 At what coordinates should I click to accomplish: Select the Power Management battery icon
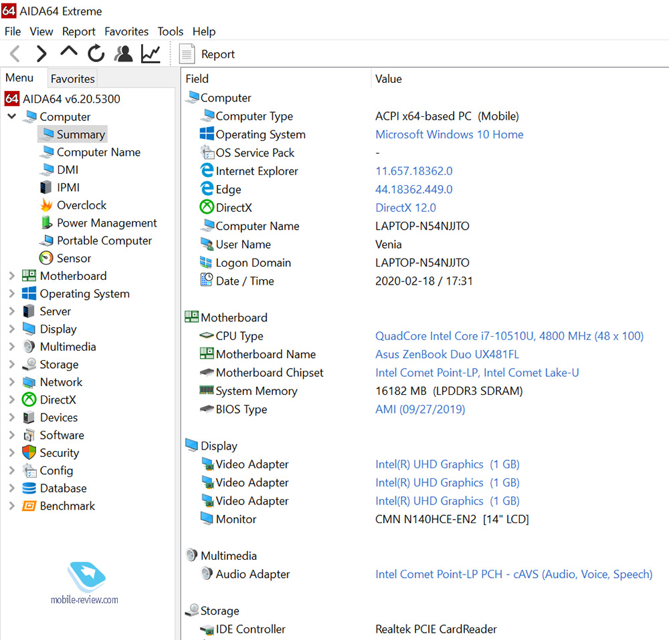tap(46, 223)
